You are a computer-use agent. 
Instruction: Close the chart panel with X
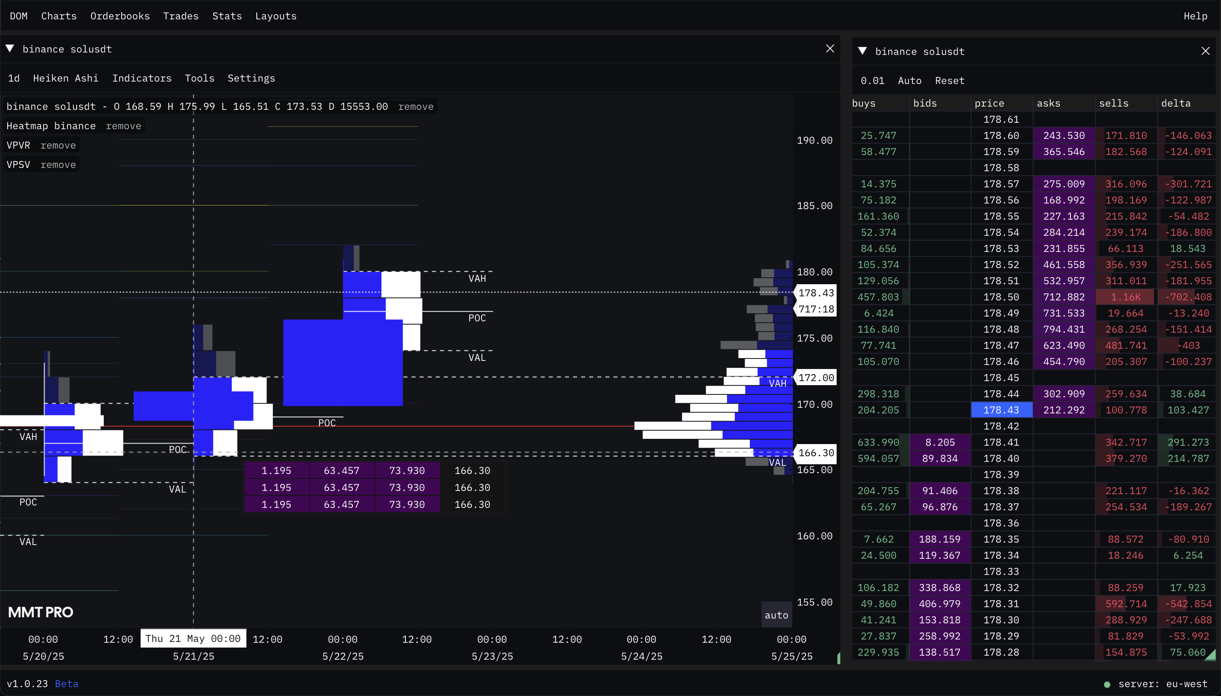830,49
